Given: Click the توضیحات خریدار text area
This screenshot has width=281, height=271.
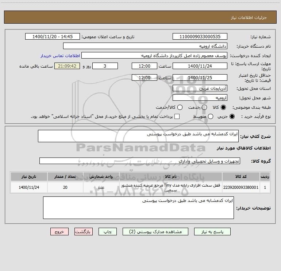Looking at the screenshot, I should [x=138, y=208].
